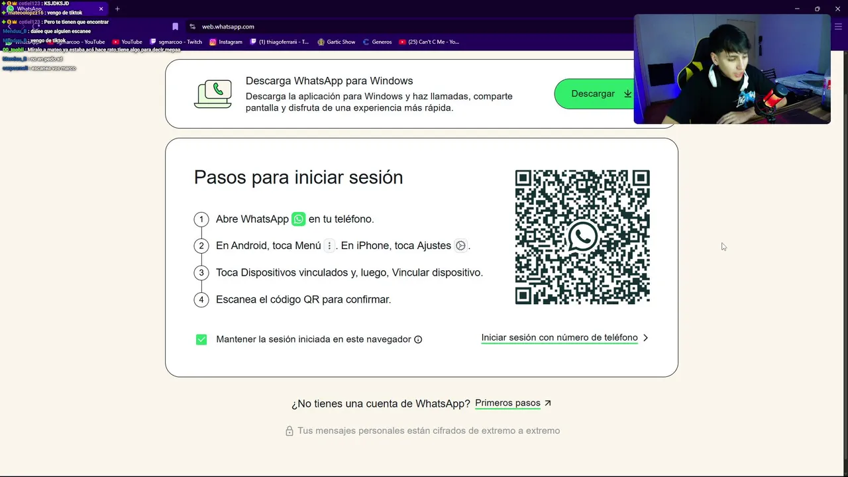Uncheck Mantener la sesión iniciada checkbox
The height and width of the screenshot is (477, 848).
click(201, 339)
